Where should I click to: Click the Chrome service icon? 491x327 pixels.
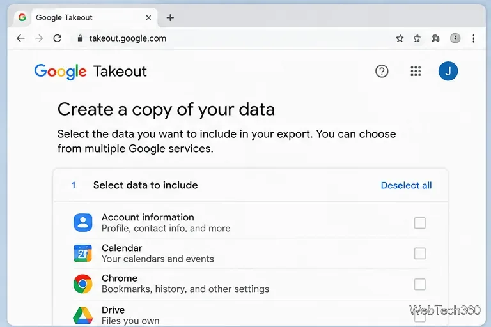tap(83, 284)
